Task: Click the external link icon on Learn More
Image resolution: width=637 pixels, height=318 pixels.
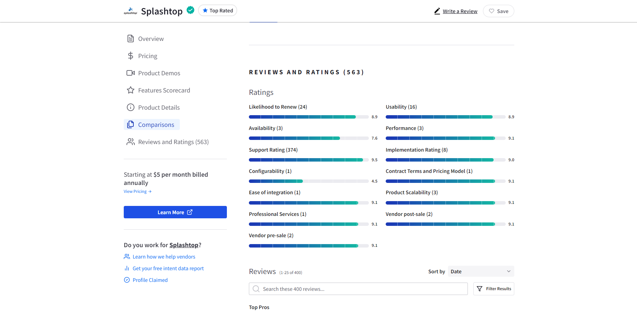Action: (x=190, y=212)
